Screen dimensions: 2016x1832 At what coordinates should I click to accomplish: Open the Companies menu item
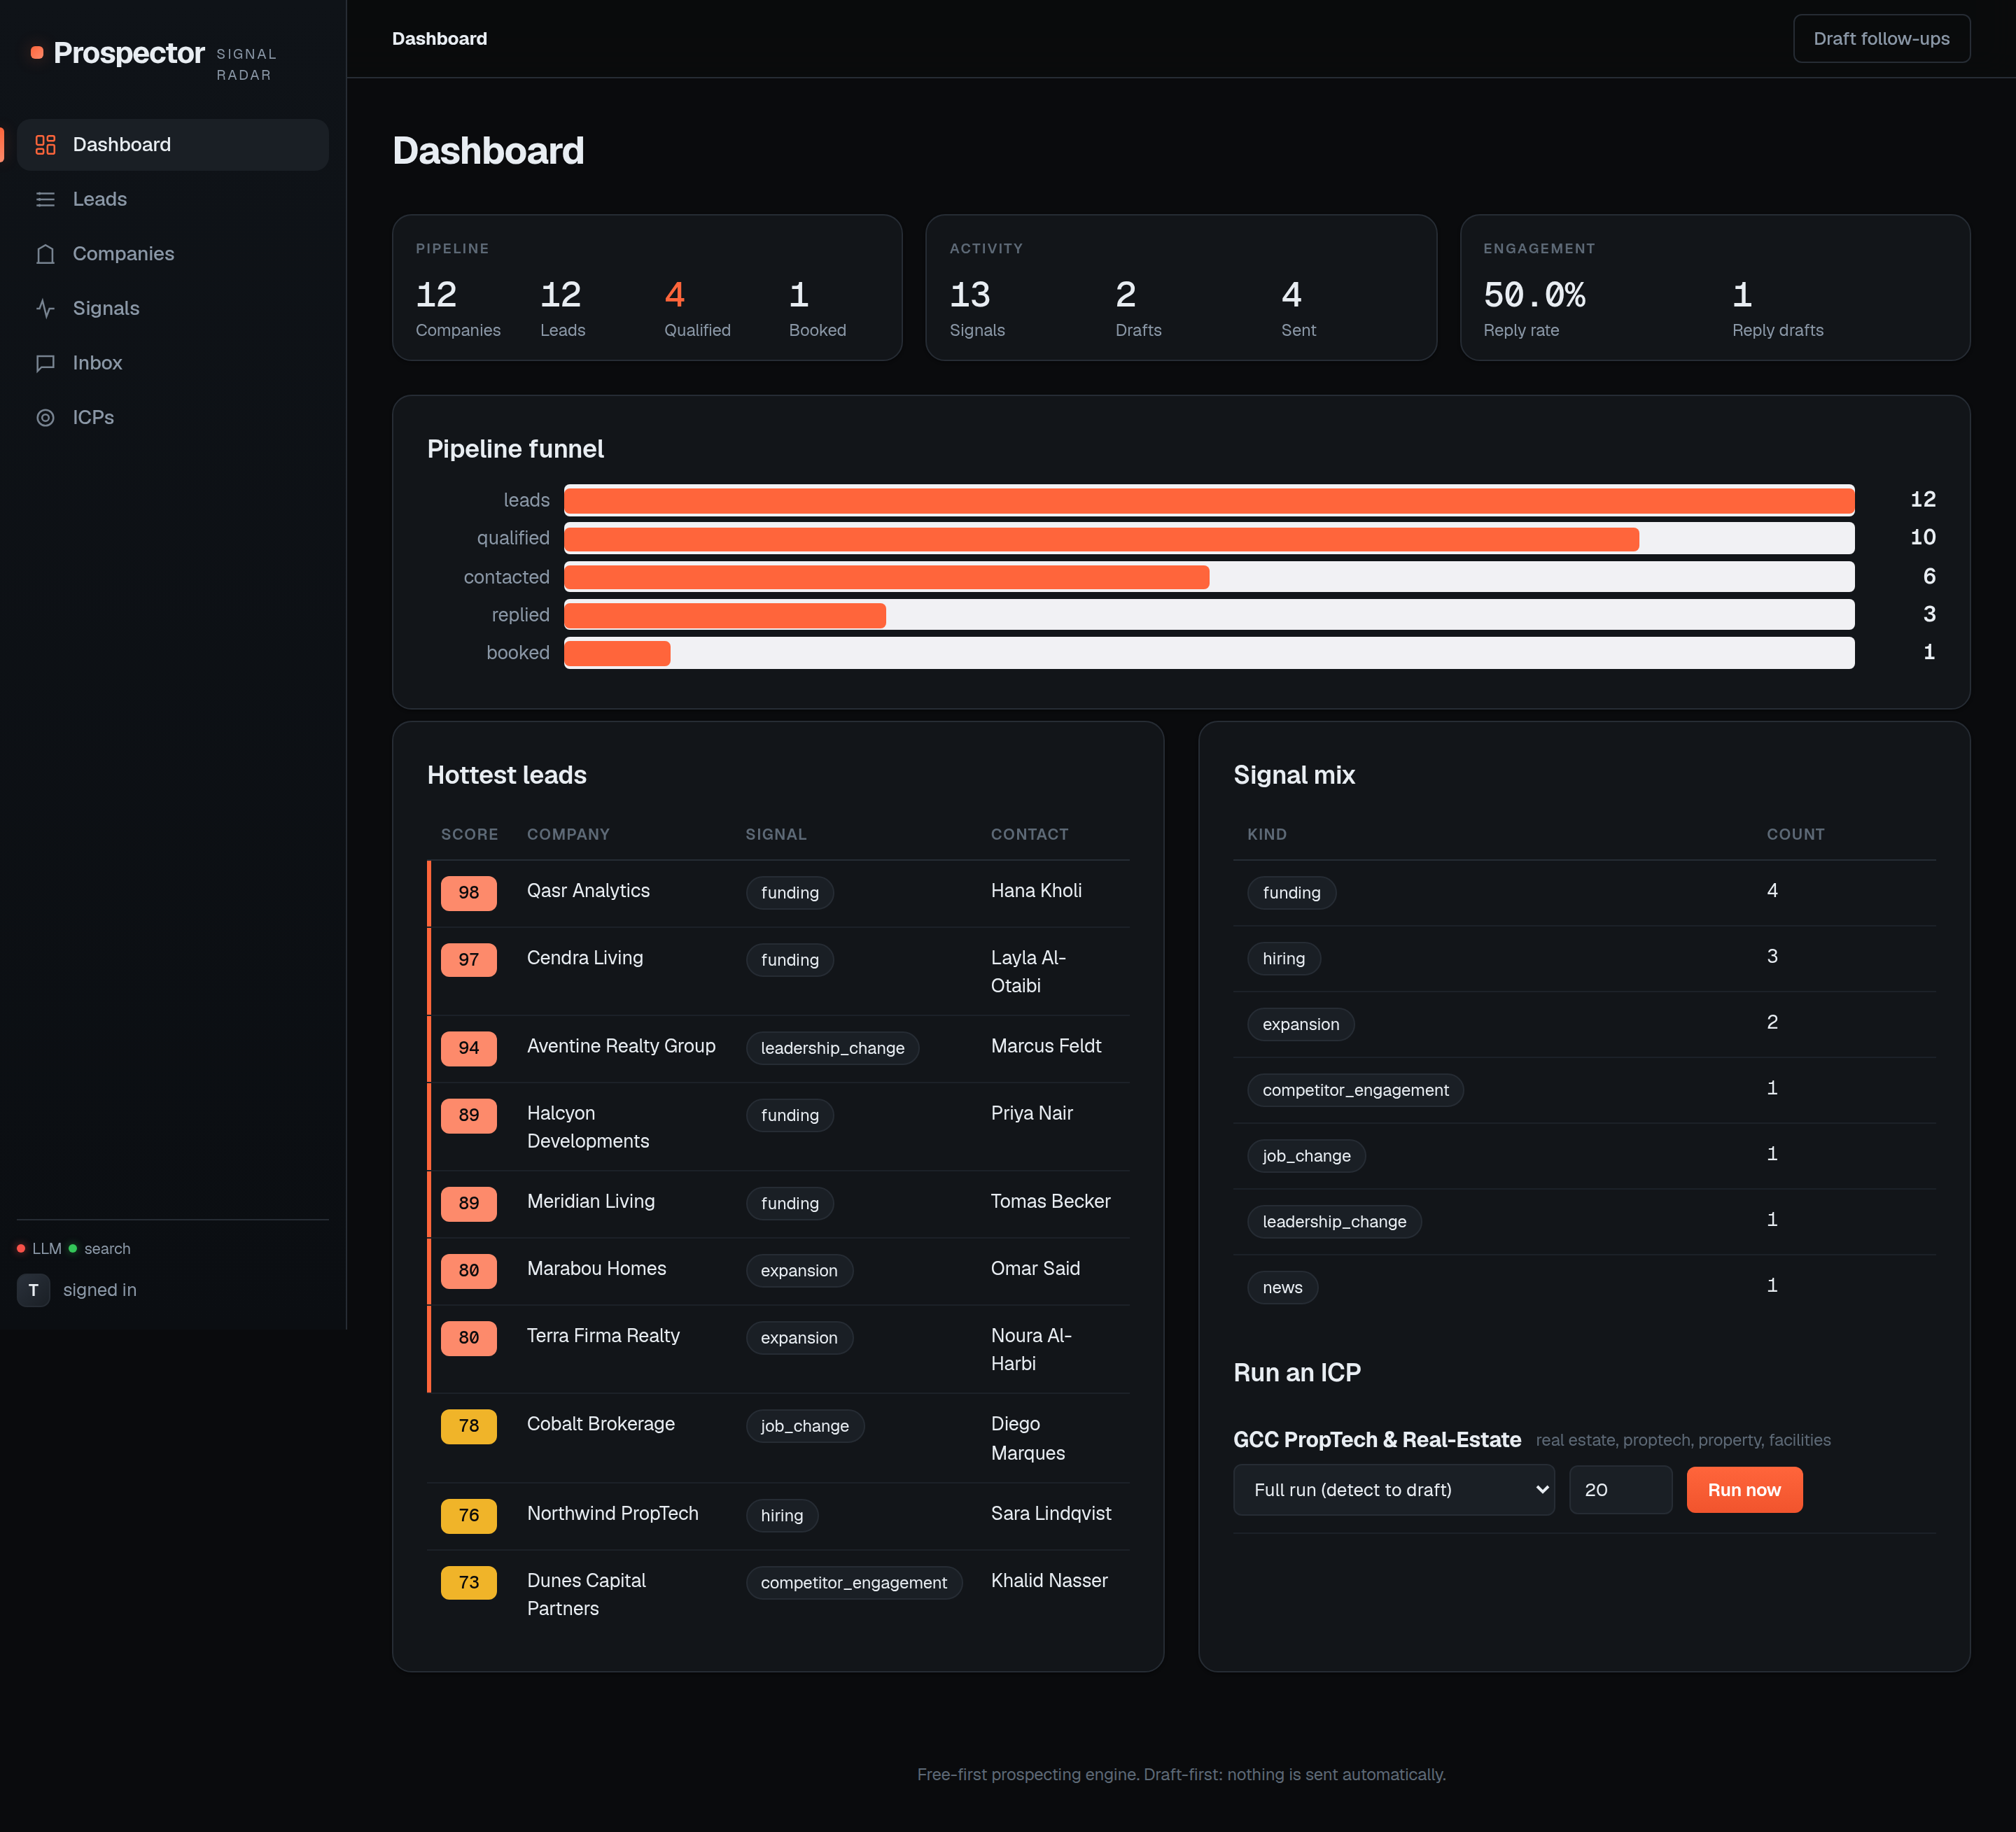(173, 254)
